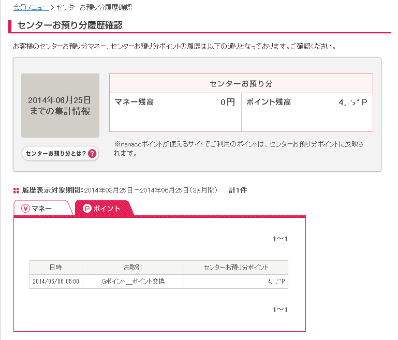Click the 2014年06月25日までの集計情報 box
Viewport: 398px width, 340px height.
click(60, 106)
